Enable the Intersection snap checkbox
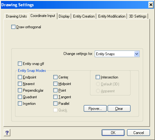The image size is (155, 140). (98, 77)
